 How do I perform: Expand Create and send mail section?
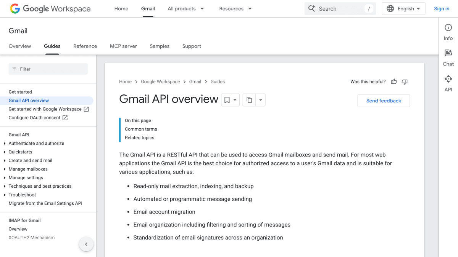click(5, 161)
